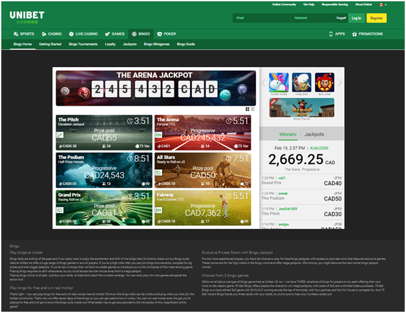
Task: Open the Getting Started tab
Action: coord(50,44)
